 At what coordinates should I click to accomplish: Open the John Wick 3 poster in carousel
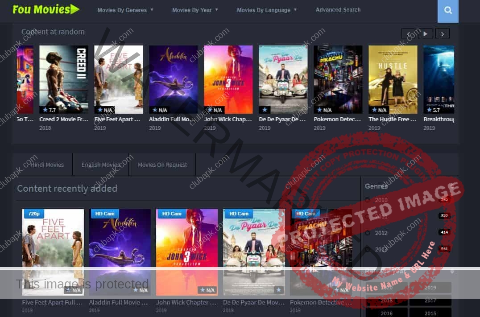pos(228,79)
